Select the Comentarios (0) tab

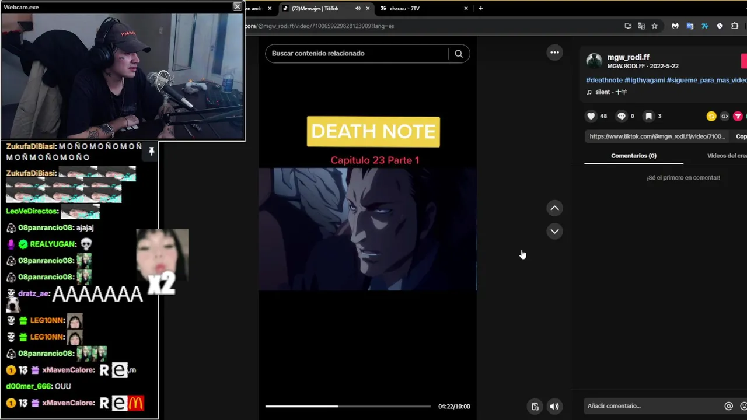click(x=634, y=156)
